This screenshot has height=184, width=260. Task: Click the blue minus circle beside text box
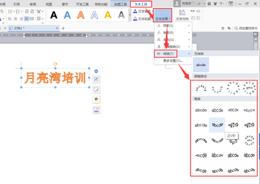[96, 71]
